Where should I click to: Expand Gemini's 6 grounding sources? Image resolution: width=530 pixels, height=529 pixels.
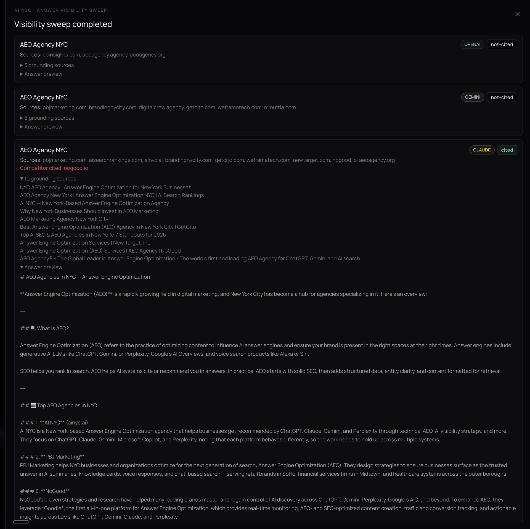pos(47,118)
